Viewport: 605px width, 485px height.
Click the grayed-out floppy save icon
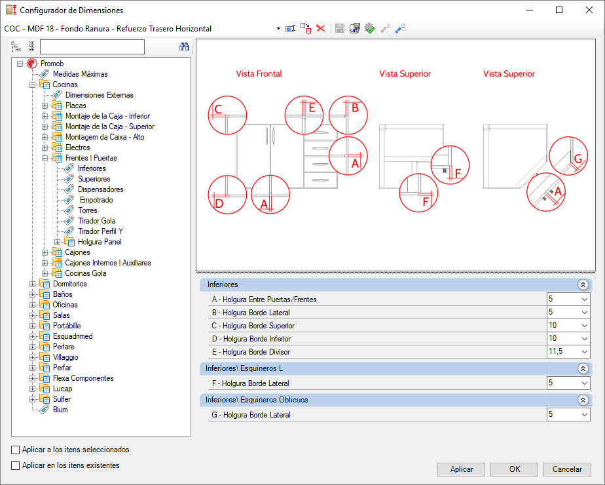tap(340, 29)
